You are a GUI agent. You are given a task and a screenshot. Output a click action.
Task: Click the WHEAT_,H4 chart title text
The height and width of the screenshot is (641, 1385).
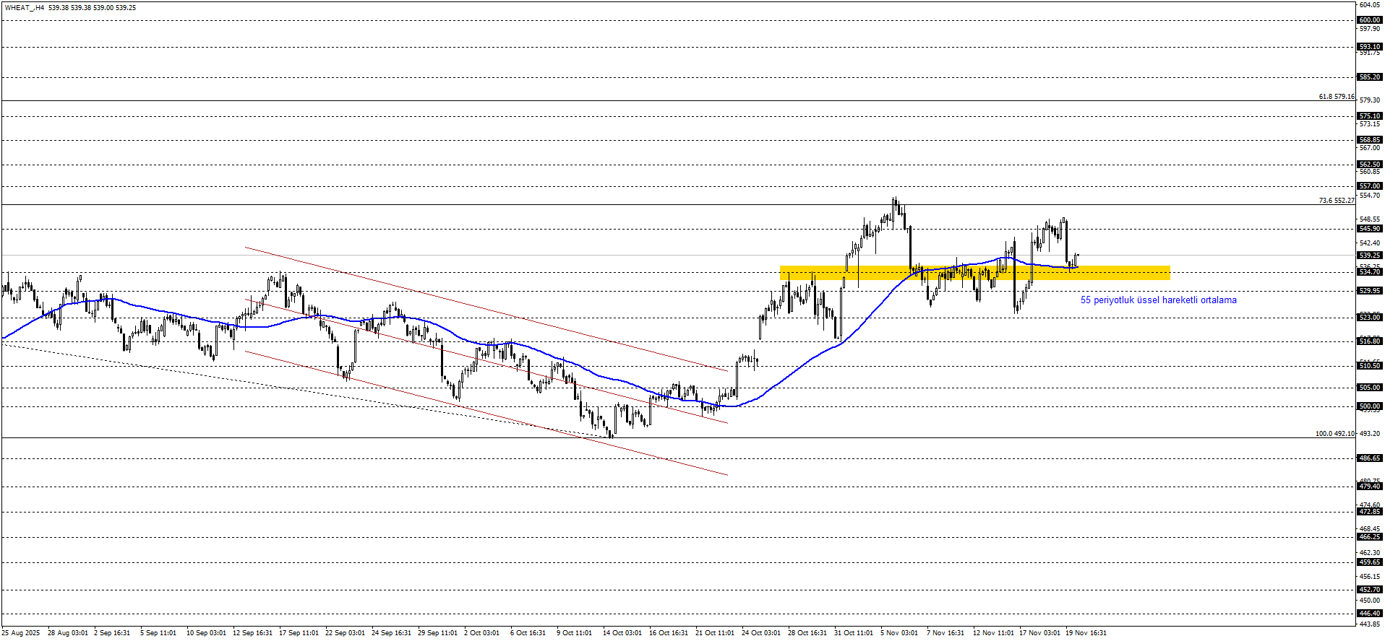24,8
